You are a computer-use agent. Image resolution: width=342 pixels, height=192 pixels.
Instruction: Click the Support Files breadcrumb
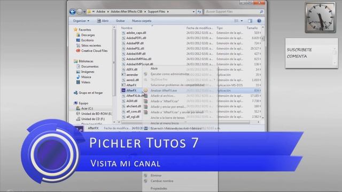[x=157, y=12]
